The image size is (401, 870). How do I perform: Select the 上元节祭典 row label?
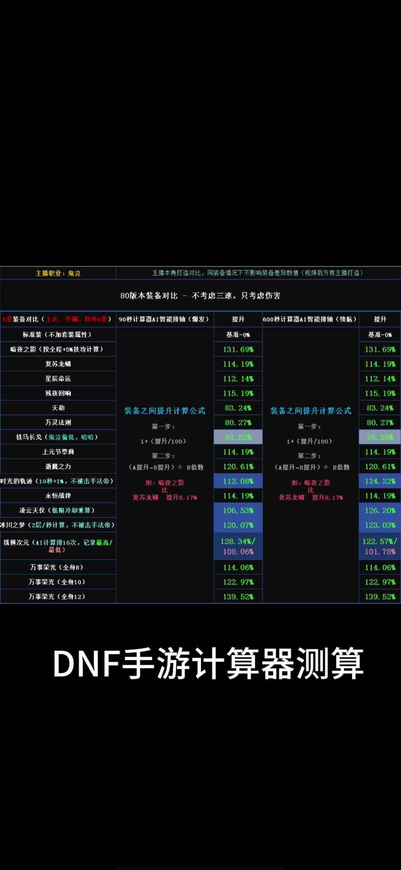pos(58,452)
